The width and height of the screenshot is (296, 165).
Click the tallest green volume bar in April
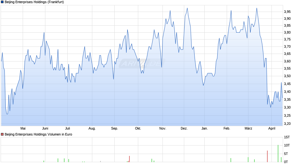(x=278, y=153)
